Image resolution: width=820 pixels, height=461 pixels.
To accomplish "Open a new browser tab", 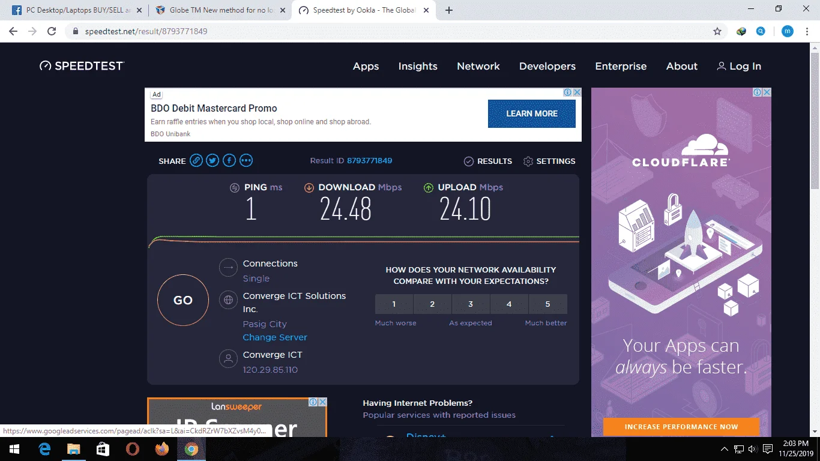I will pos(449,10).
